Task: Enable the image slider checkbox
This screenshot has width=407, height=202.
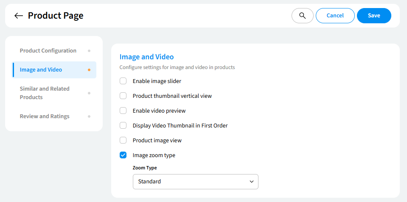Action: click(x=123, y=81)
